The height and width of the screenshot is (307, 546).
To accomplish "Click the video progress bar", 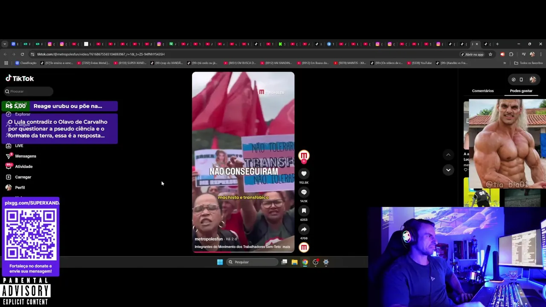I will coord(243,252).
